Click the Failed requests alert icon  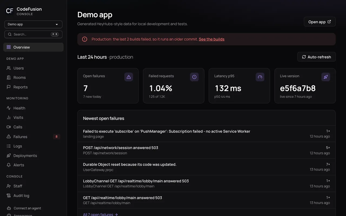[x=194, y=77]
